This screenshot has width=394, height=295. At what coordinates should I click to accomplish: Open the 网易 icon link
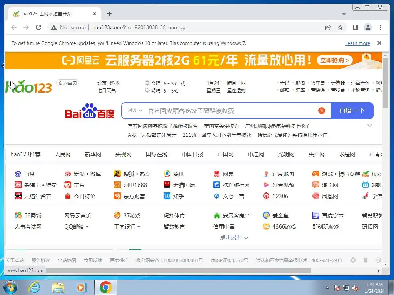(x=217, y=174)
